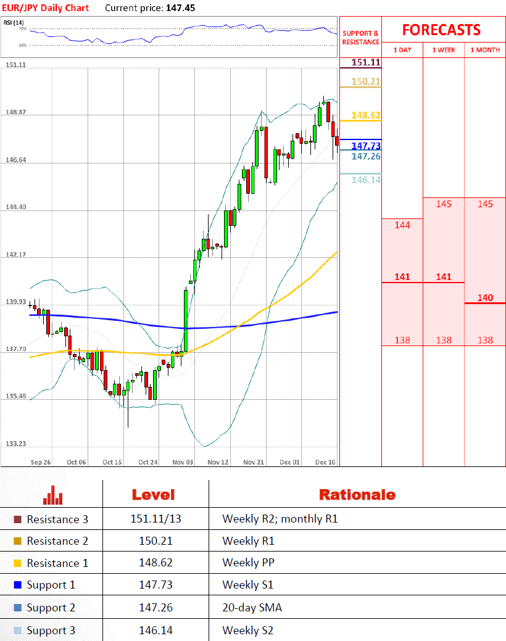This screenshot has height=641, width=506.
Task: Select the '1 WEEK' forecast column header
Action: [x=444, y=50]
